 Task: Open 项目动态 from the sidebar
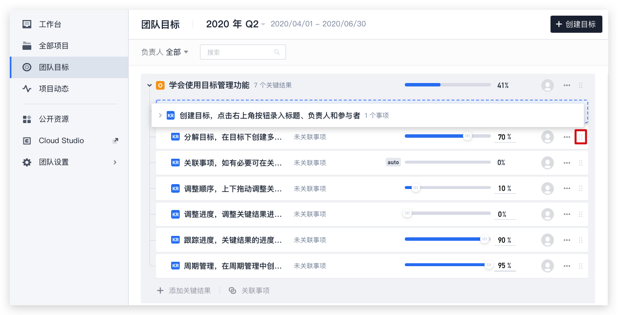(x=54, y=89)
